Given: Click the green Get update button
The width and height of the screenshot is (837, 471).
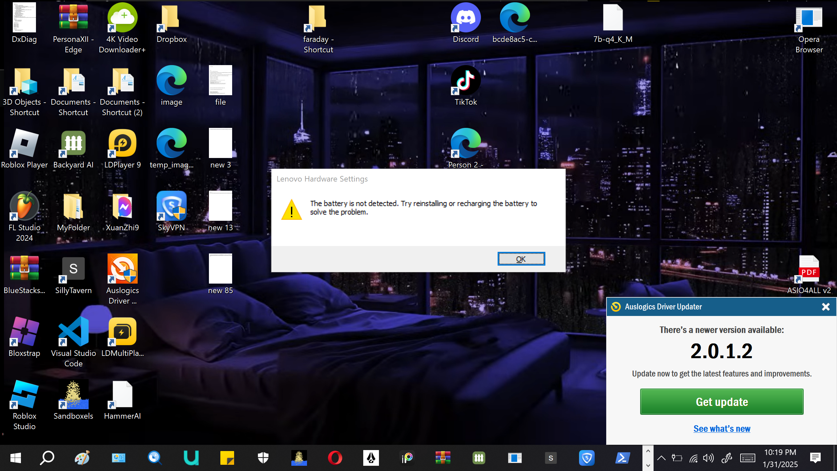Looking at the screenshot, I should 722,402.
